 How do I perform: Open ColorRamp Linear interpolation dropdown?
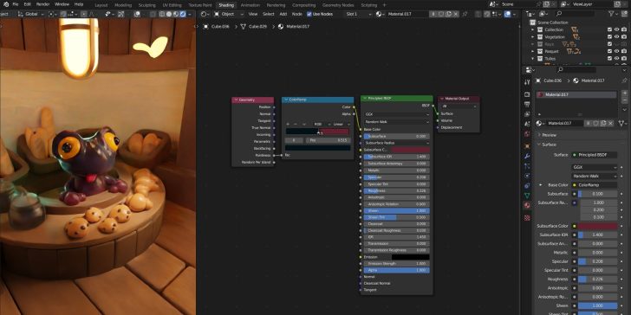[341, 124]
